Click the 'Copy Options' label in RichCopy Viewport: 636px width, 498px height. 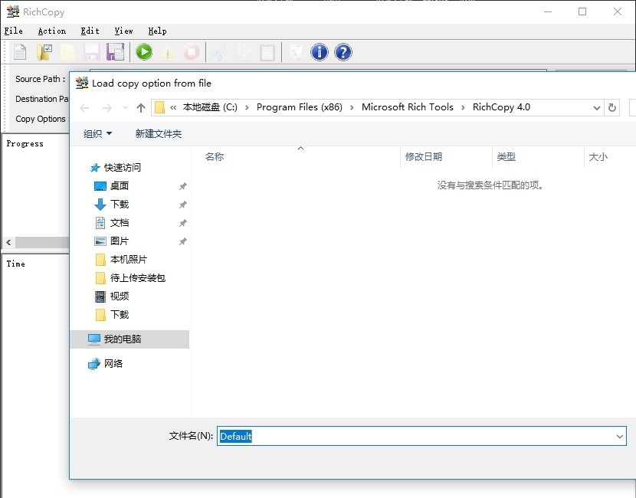pos(41,119)
